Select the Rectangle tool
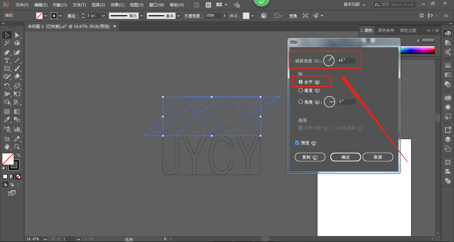 [7, 68]
